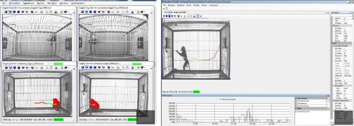This screenshot has height=126, width=354.
Task: Switch to the Loc1 video tab
Action: pyautogui.click(x=175, y=12)
